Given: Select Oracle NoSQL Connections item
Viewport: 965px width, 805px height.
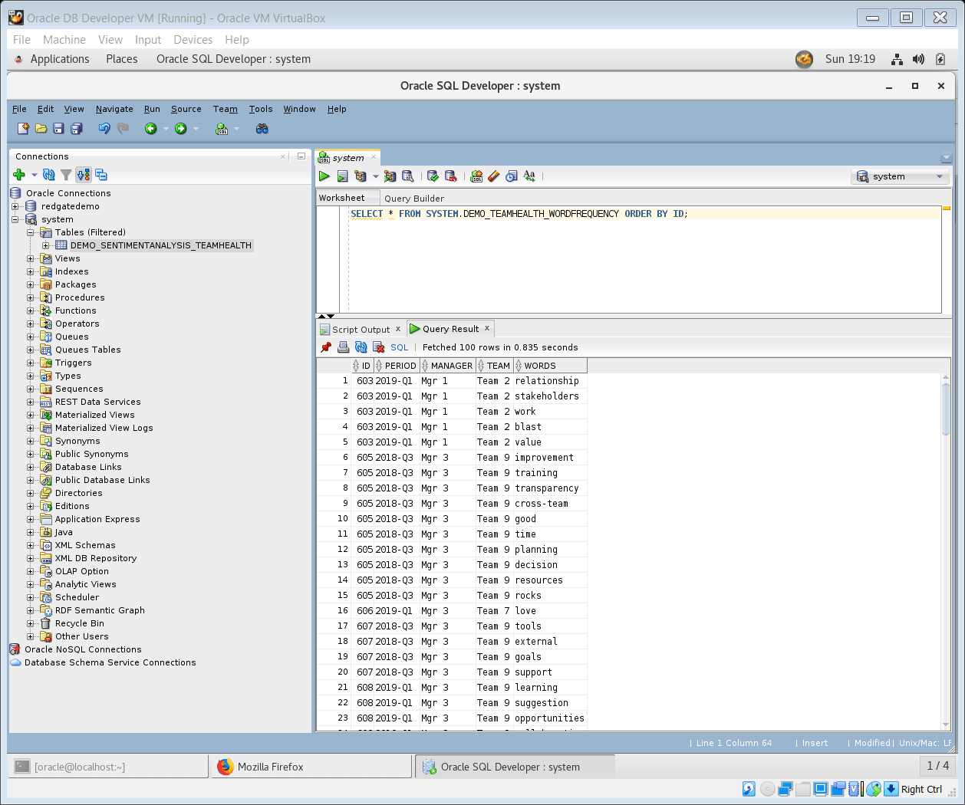Looking at the screenshot, I should point(83,649).
